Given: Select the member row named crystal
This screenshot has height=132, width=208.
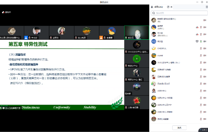Looking at the screenshot, I should (179, 55).
